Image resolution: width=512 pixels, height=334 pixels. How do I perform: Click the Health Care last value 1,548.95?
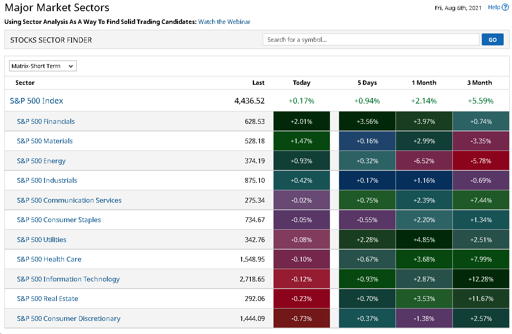click(x=252, y=259)
